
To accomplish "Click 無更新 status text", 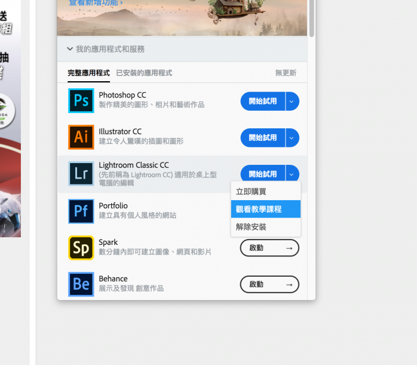I will click(286, 73).
